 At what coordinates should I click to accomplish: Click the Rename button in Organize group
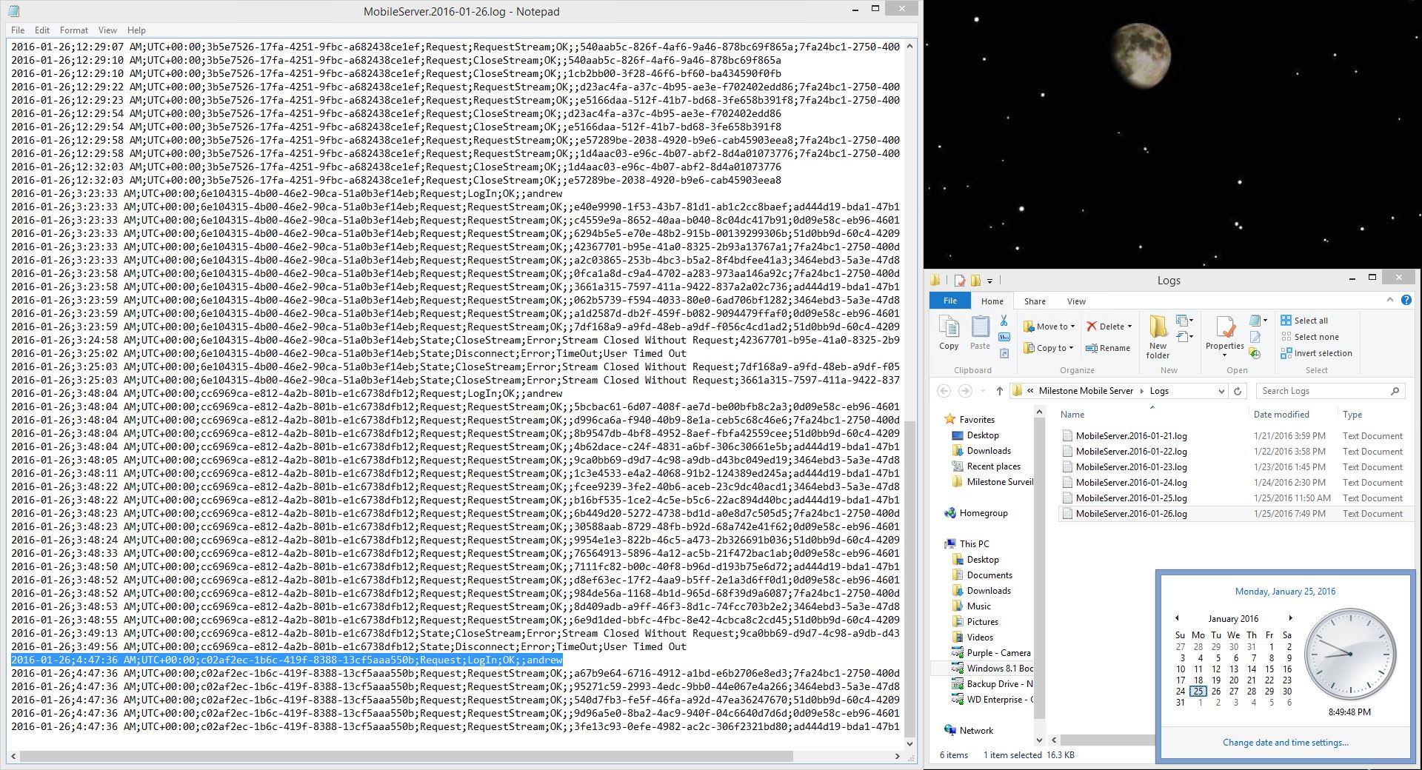1108,348
